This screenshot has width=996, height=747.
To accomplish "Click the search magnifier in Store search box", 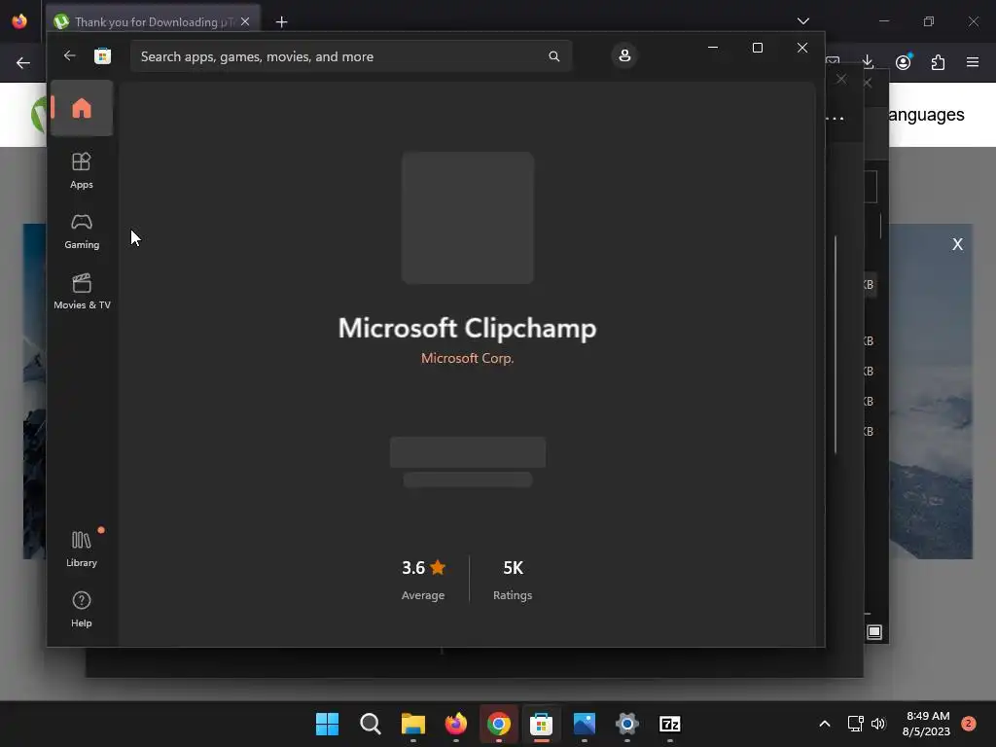I will pos(553,56).
